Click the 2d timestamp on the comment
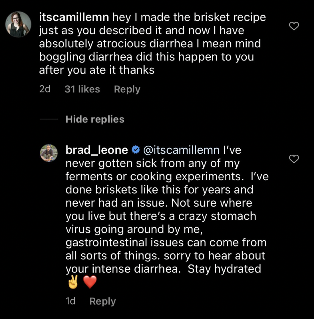 click(x=45, y=89)
